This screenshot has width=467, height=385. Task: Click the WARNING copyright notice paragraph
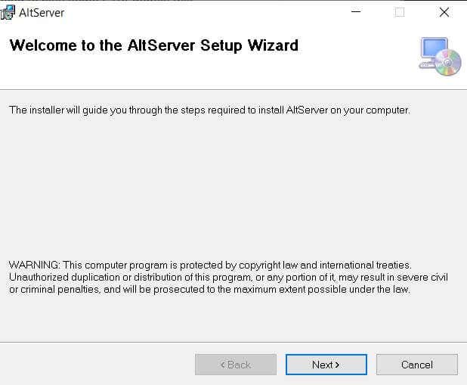(x=228, y=278)
